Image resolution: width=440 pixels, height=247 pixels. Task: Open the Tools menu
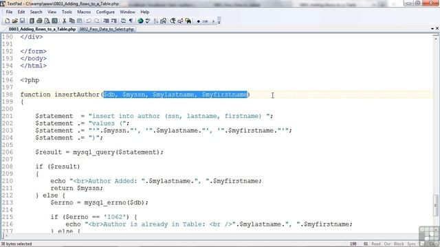pyautogui.click(x=67, y=12)
